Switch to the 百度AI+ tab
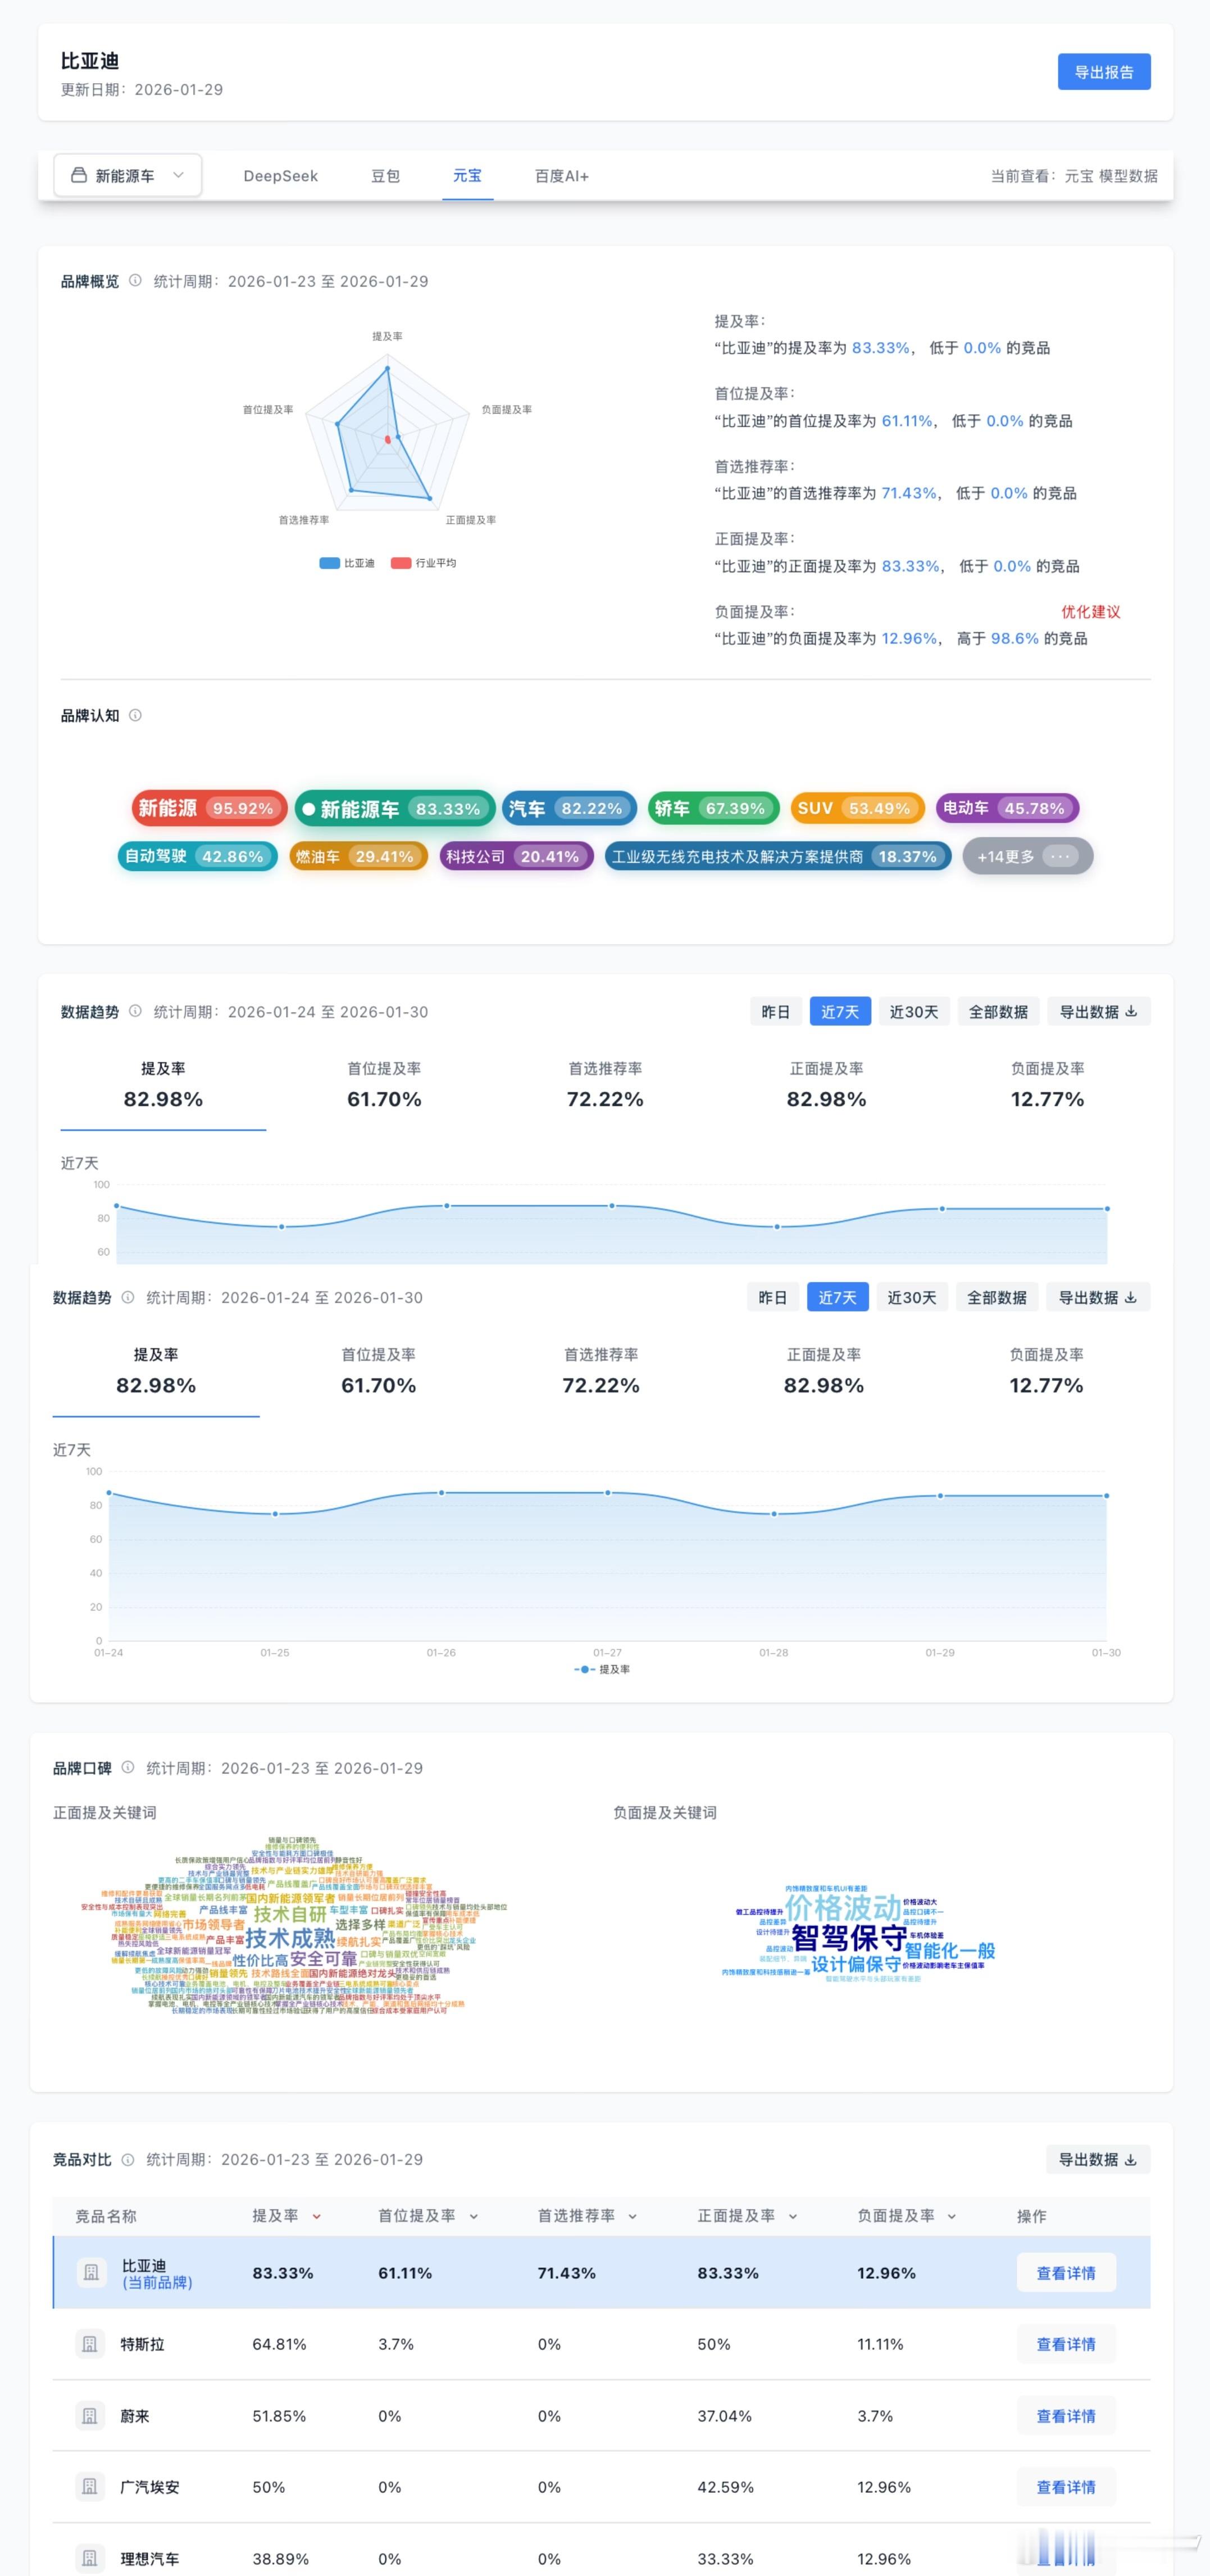 pyautogui.click(x=561, y=176)
